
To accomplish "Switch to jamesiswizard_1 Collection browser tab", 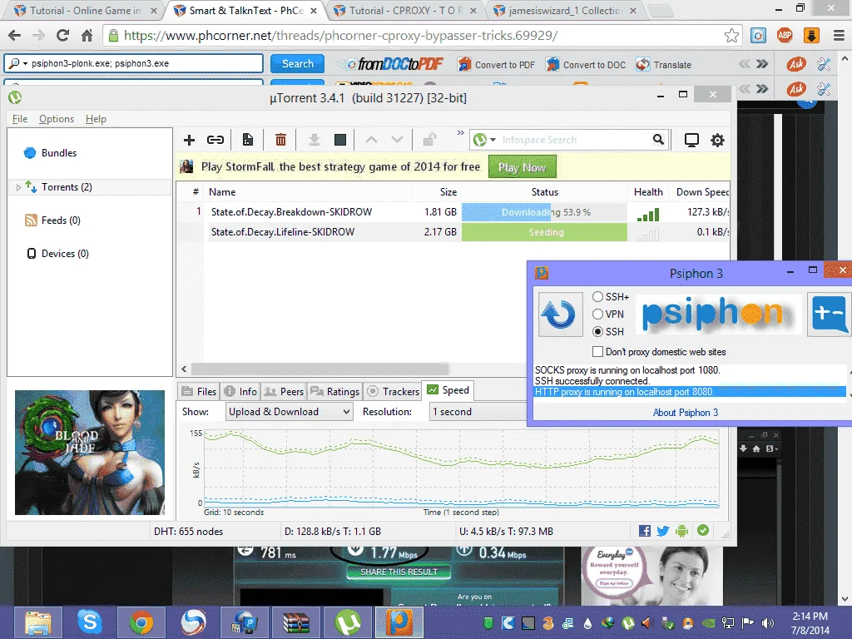I will (x=565, y=10).
